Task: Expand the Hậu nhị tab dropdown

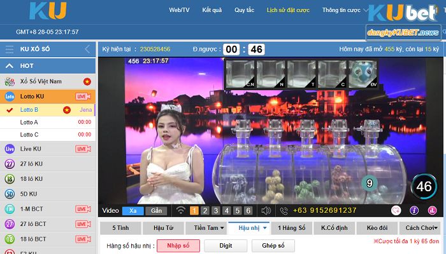Action: [249, 228]
